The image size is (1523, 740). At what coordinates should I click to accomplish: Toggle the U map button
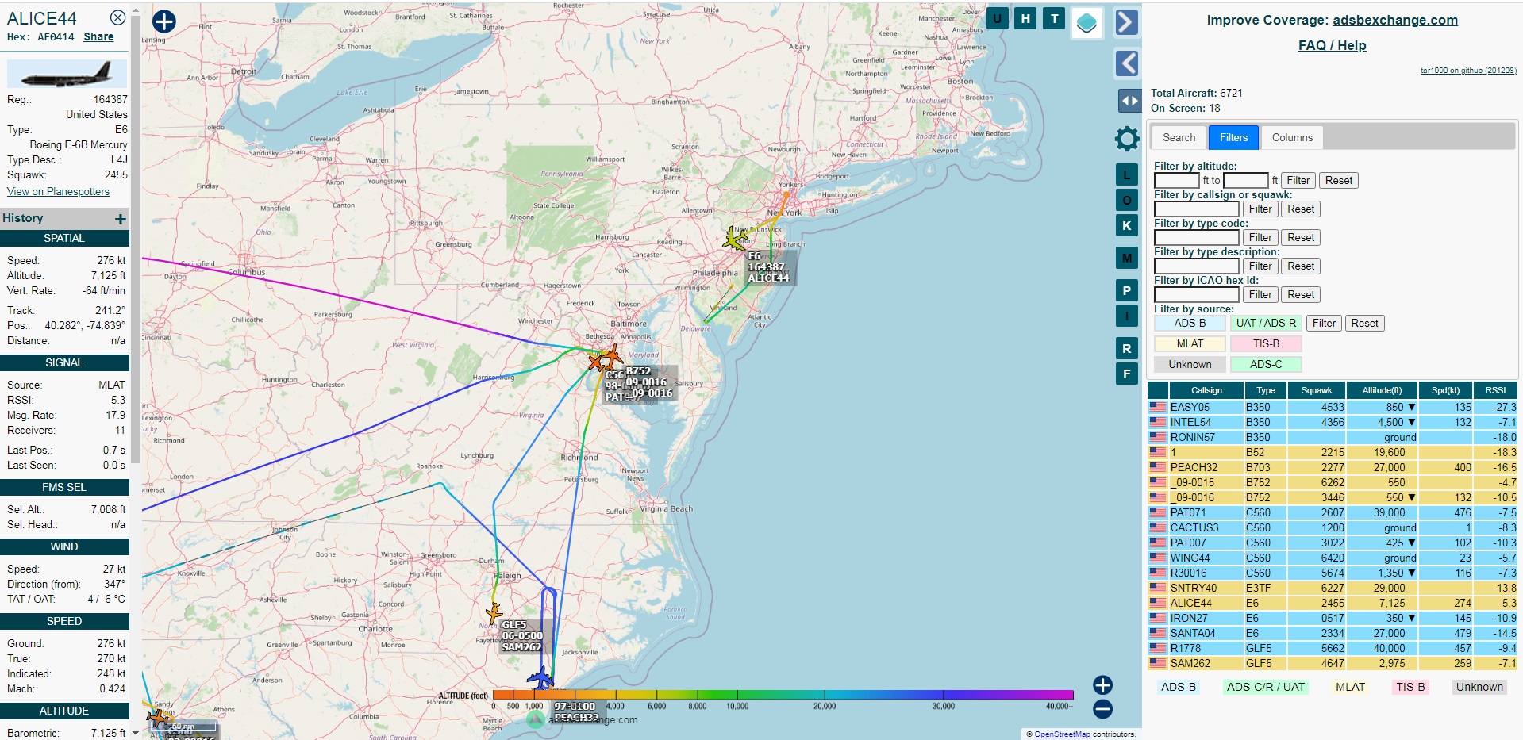pyautogui.click(x=997, y=18)
